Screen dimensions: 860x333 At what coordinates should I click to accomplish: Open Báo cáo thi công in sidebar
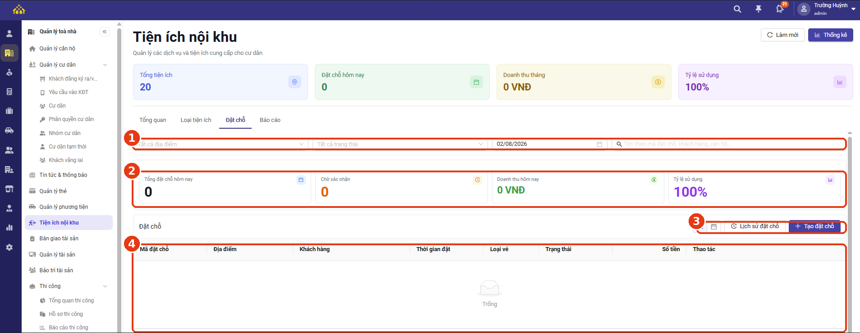(x=69, y=328)
